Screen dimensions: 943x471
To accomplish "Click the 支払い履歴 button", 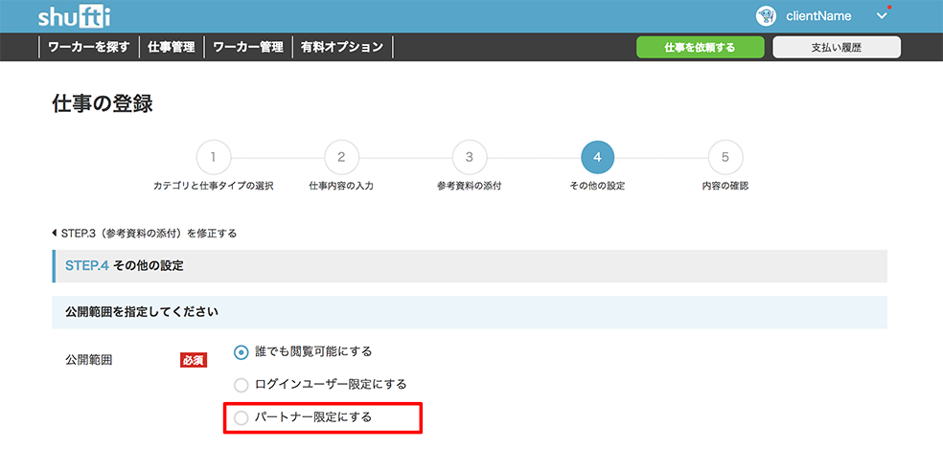I will (837, 48).
